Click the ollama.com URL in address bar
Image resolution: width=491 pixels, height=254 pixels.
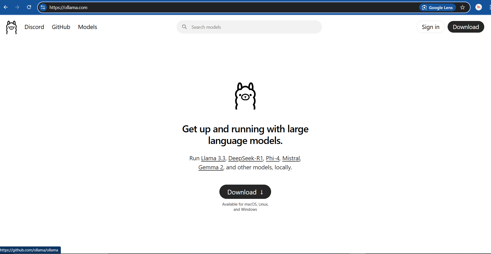tap(68, 8)
